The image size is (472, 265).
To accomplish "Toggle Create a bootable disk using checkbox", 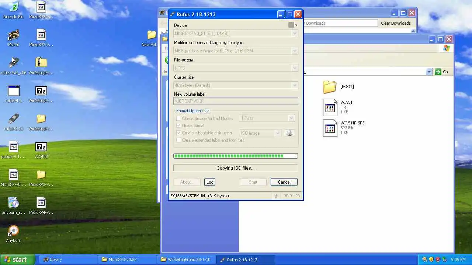I will pos(179,133).
